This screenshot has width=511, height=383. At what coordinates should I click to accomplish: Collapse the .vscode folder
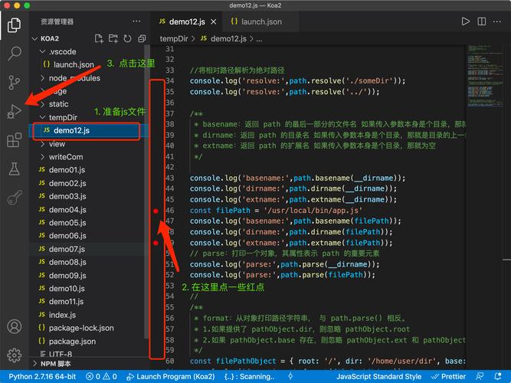pos(42,51)
